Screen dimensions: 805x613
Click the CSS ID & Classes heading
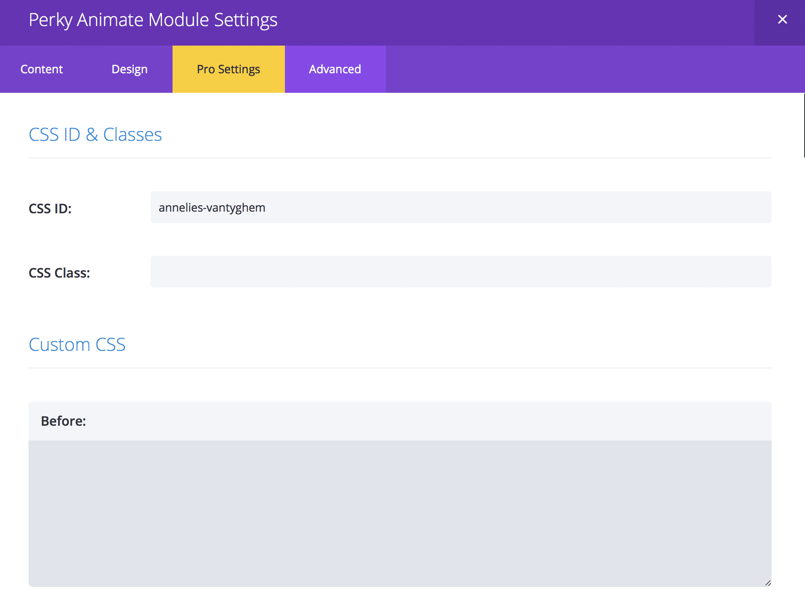(95, 134)
